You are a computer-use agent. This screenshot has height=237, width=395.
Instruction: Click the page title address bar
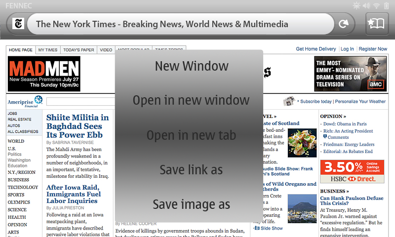180,24
